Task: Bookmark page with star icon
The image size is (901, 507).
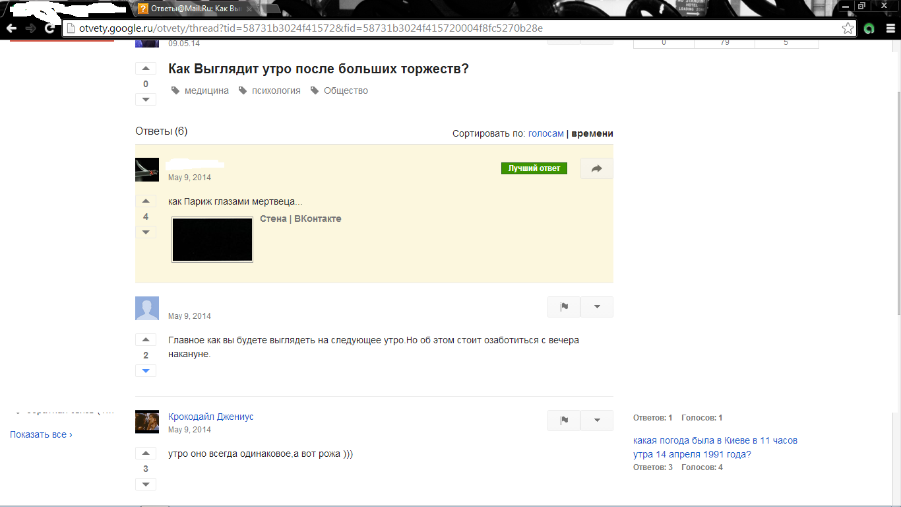Action: [x=848, y=28]
